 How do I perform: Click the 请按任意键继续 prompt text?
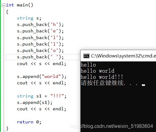[102, 83]
